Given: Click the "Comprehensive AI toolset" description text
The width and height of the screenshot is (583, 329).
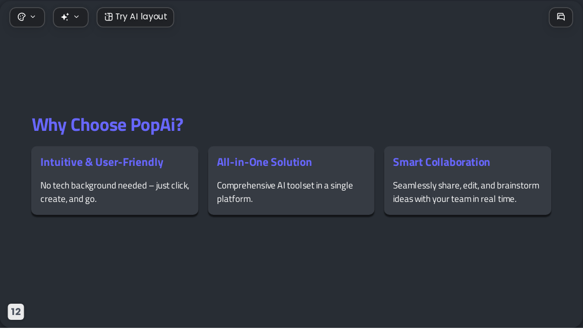Looking at the screenshot, I should tap(285, 192).
